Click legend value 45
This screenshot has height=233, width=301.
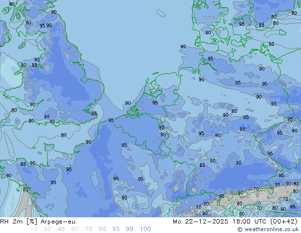(x=61, y=229)
